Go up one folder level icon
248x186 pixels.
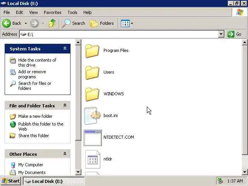click(52, 23)
